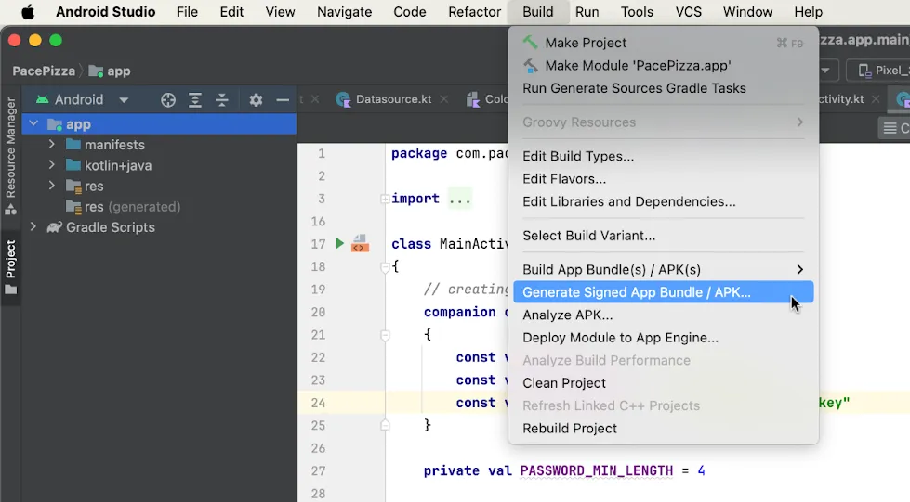The image size is (910, 502).
Task: Choose Analyze APK from Build menu
Action: tap(664, 315)
